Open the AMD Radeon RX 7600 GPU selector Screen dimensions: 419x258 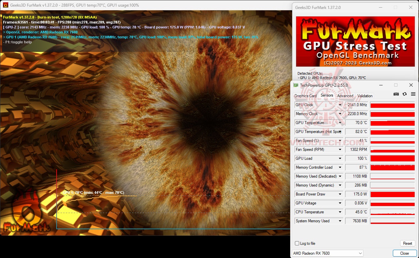[x=327, y=253]
